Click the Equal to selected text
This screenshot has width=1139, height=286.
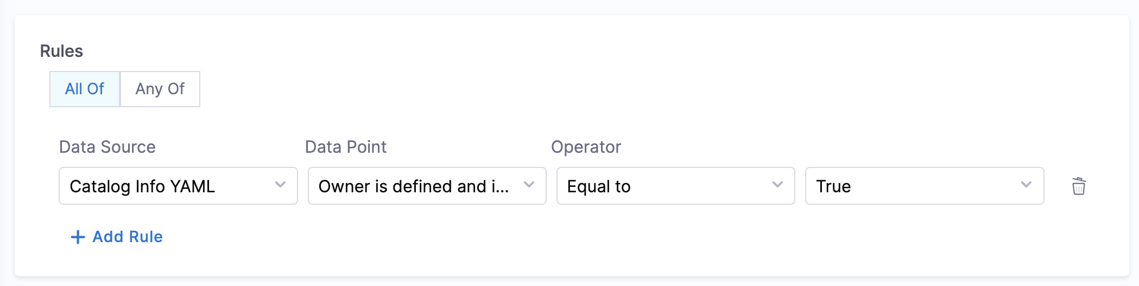599,186
